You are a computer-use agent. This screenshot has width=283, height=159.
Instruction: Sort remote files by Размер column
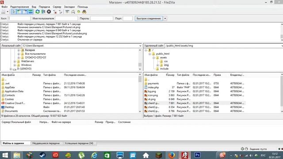[x=170, y=75]
